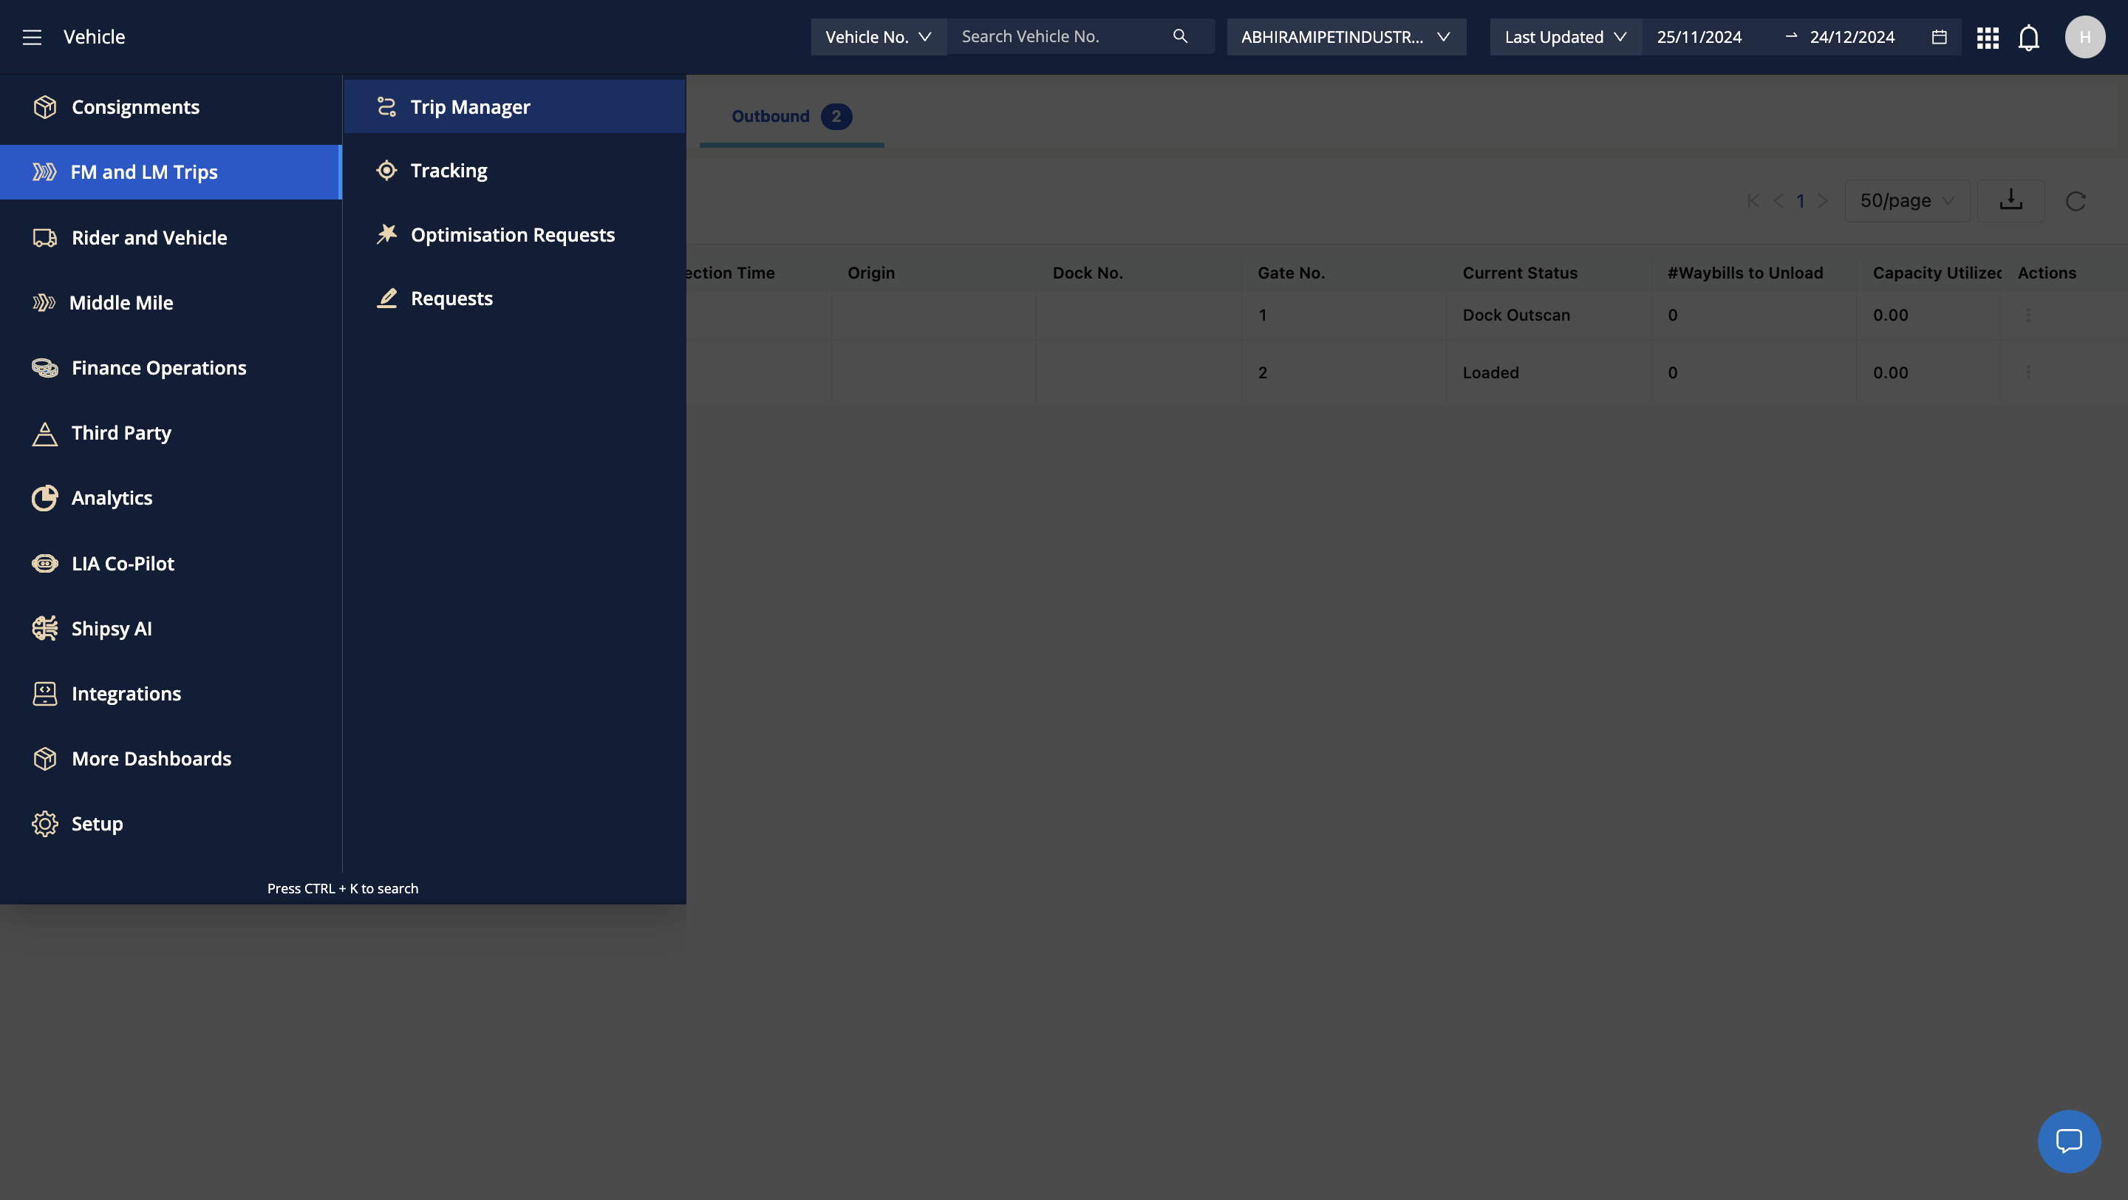Open the Integrations menu
The height and width of the screenshot is (1200, 2128).
[171, 694]
